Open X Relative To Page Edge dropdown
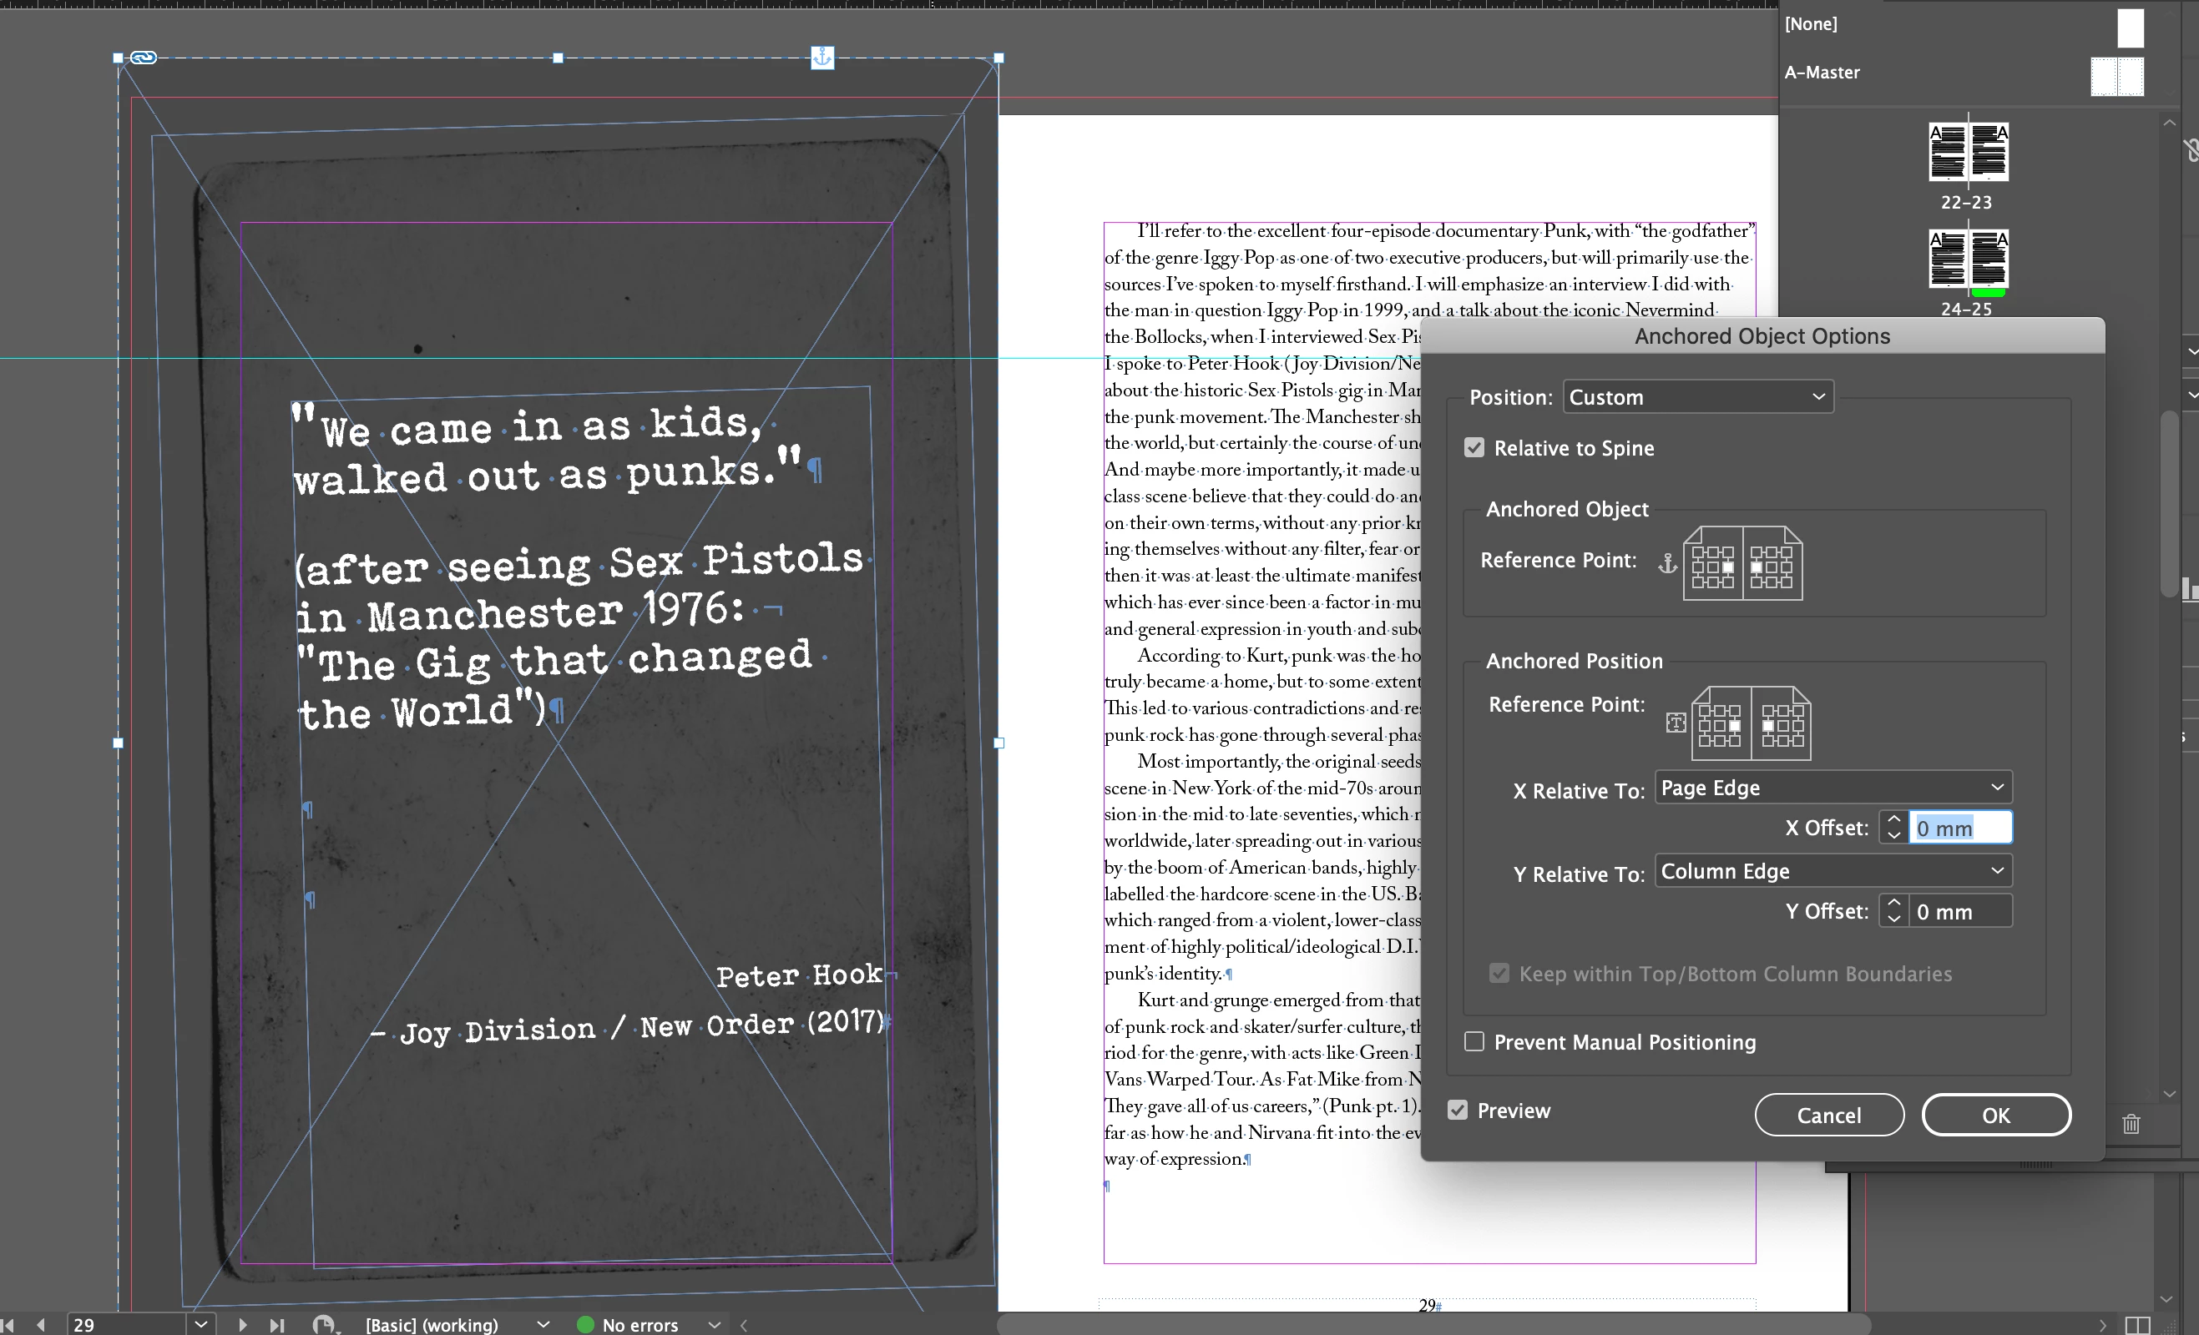The width and height of the screenshot is (2199, 1335). point(1833,788)
